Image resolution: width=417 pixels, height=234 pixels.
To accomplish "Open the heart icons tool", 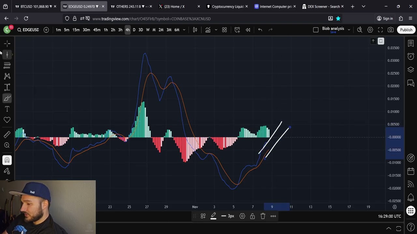I will (x=7, y=120).
